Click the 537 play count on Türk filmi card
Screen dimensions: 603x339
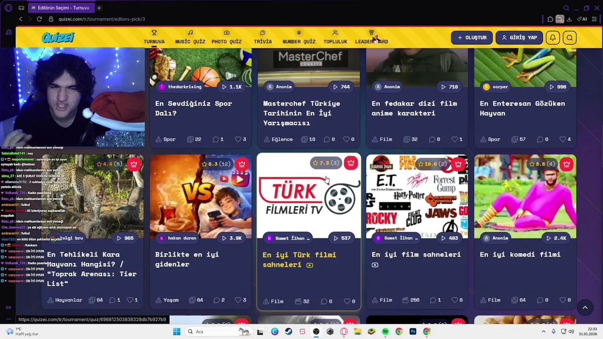342,238
